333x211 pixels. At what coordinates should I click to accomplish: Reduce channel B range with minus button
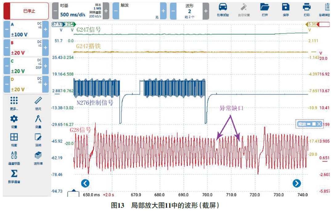click(x=6, y=47)
